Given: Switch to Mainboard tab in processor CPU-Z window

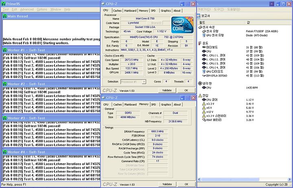Looking at the screenshot, I should point(130,11).
